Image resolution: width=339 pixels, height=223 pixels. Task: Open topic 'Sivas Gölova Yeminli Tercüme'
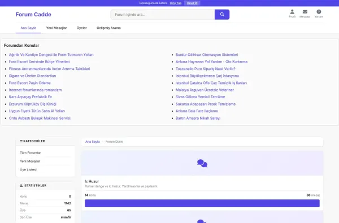coord(200,97)
